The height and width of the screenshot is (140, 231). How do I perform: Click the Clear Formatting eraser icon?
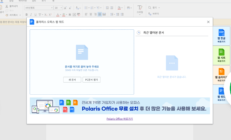[79, 14]
